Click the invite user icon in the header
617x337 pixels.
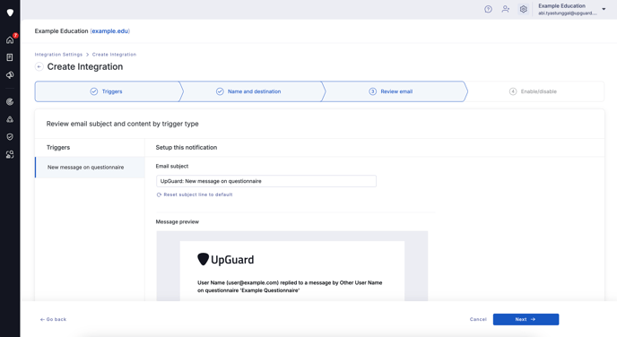[506, 9]
